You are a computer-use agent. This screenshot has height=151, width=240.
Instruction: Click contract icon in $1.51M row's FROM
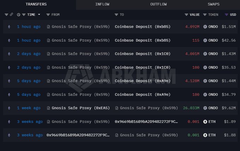[48, 27]
